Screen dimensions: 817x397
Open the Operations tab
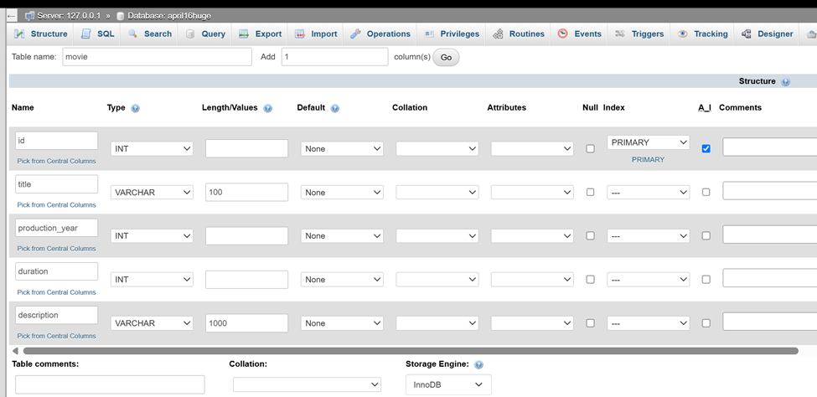[380, 34]
